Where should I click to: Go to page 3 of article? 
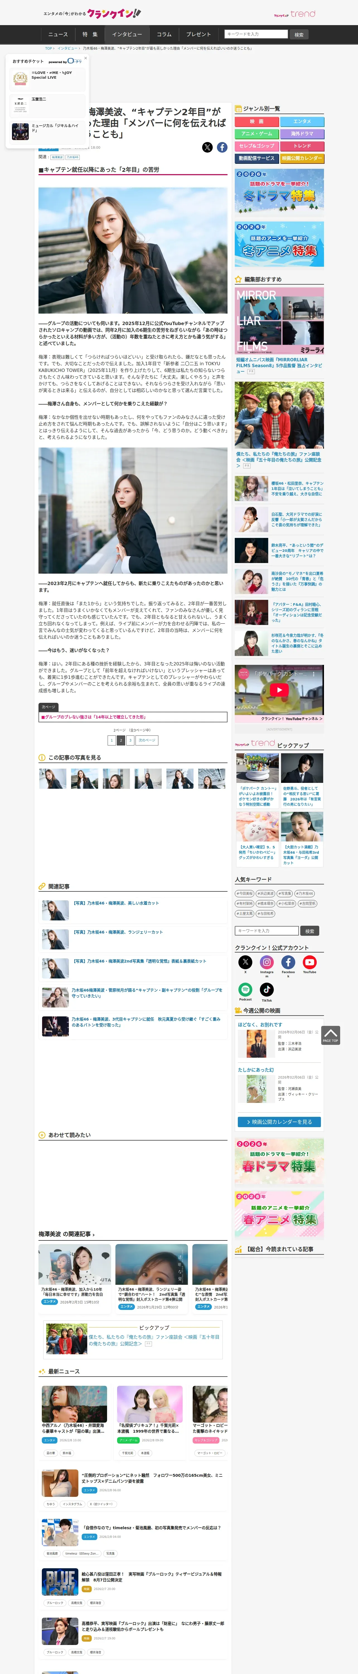[130, 740]
